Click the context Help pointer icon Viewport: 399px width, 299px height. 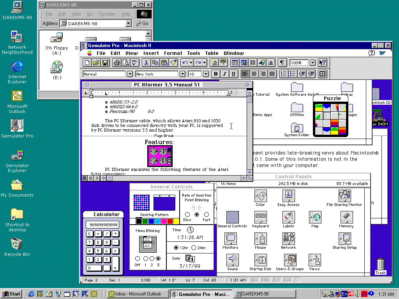[322, 63]
